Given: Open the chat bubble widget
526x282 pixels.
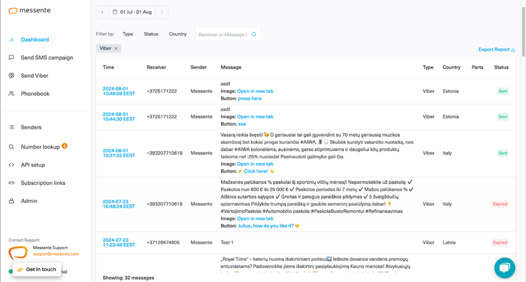Looking at the screenshot, I should pos(505,268).
